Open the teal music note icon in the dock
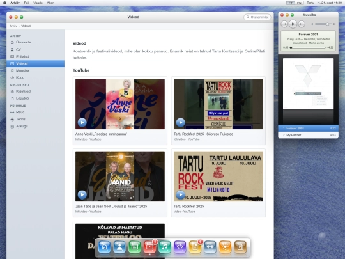 point(165,247)
